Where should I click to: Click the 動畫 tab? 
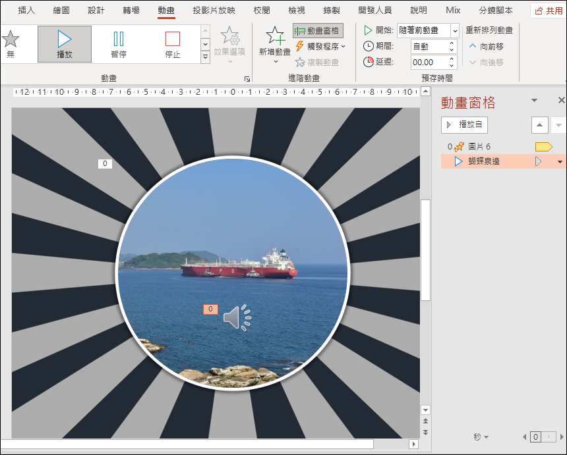click(x=166, y=11)
